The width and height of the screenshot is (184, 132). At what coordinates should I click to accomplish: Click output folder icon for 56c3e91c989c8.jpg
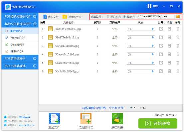(169, 71)
